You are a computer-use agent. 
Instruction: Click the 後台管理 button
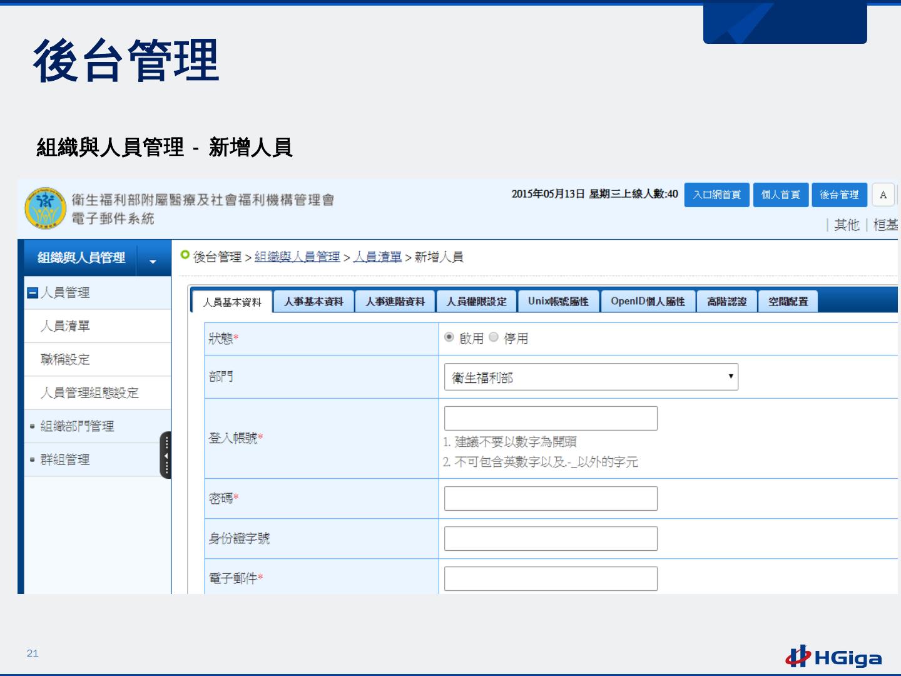[x=840, y=195]
